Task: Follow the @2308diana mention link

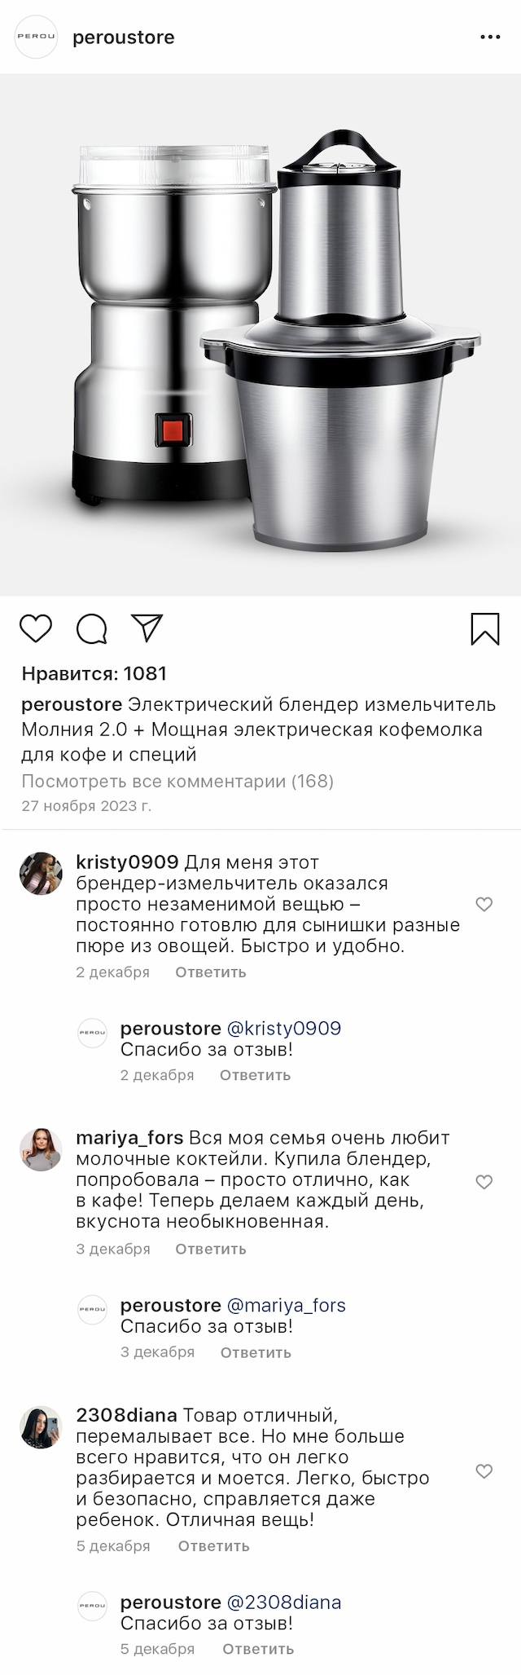Action: tap(284, 1602)
